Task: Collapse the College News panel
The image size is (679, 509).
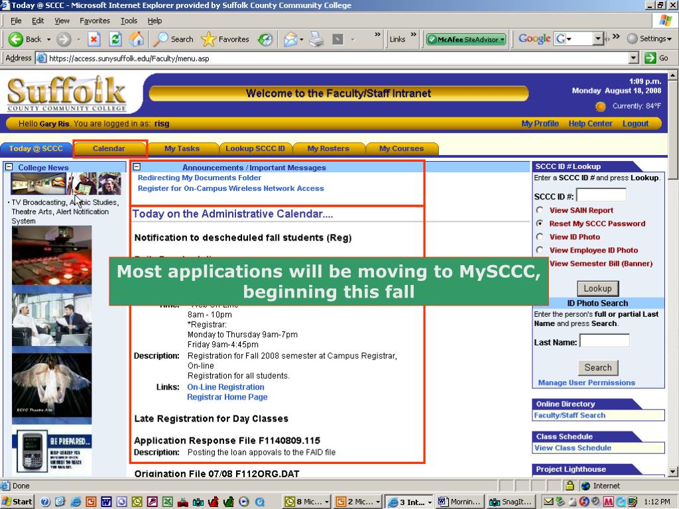Action: 9,167
